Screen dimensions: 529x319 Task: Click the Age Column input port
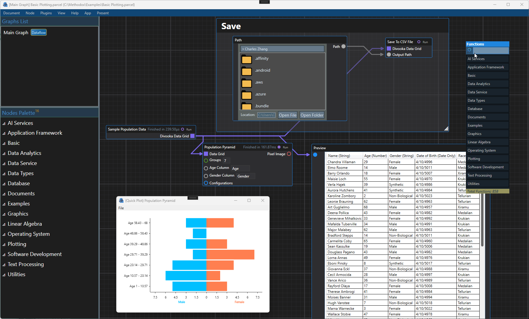[206, 168]
